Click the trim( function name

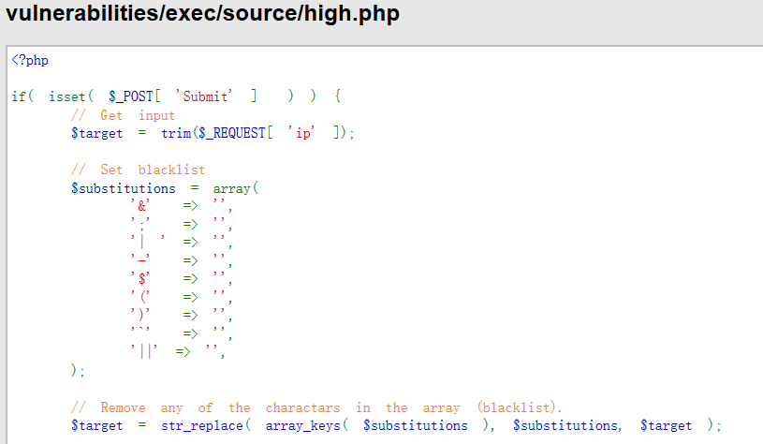179,133
